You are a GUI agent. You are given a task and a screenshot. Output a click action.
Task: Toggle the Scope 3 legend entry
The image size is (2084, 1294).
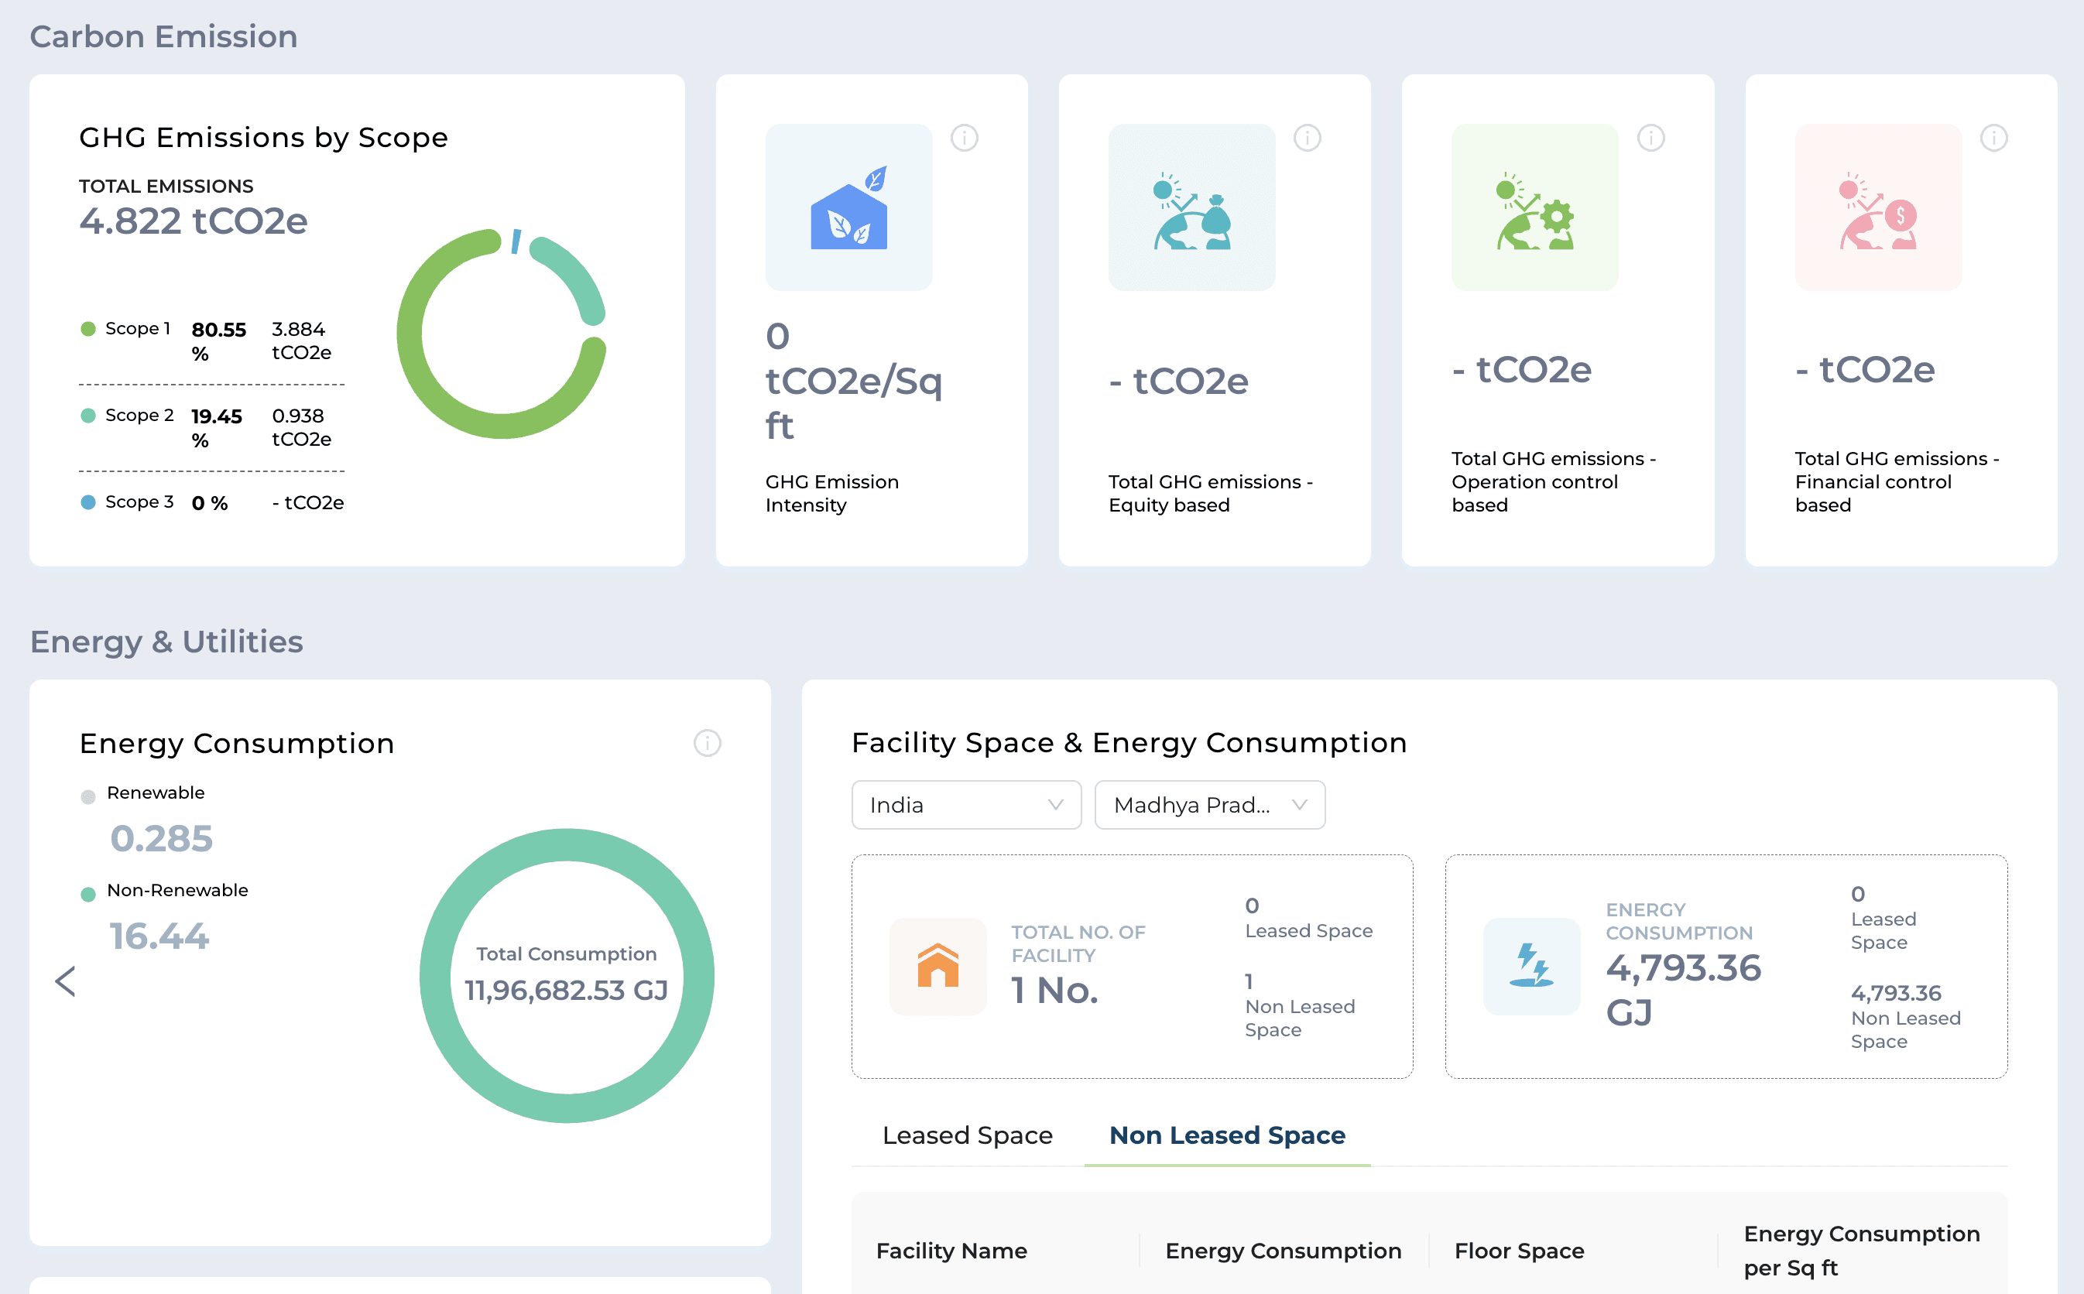pos(128,502)
